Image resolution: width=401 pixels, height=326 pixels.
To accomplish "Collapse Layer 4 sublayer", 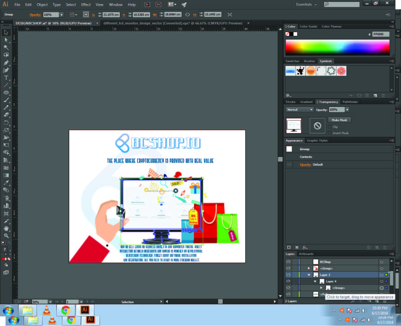I will [315, 281].
